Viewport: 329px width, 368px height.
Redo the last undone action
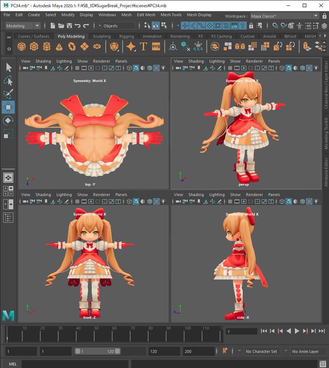(x=86, y=25)
